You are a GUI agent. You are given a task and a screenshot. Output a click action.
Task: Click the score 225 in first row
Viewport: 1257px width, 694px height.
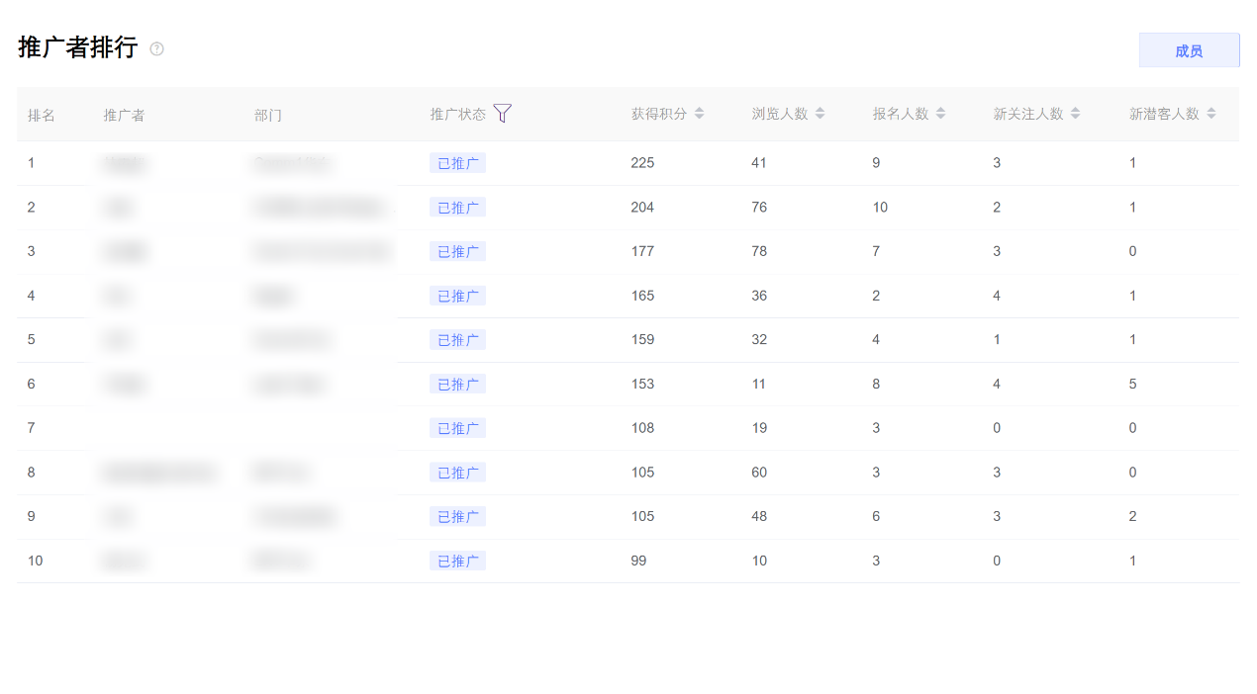[x=642, y=163]
